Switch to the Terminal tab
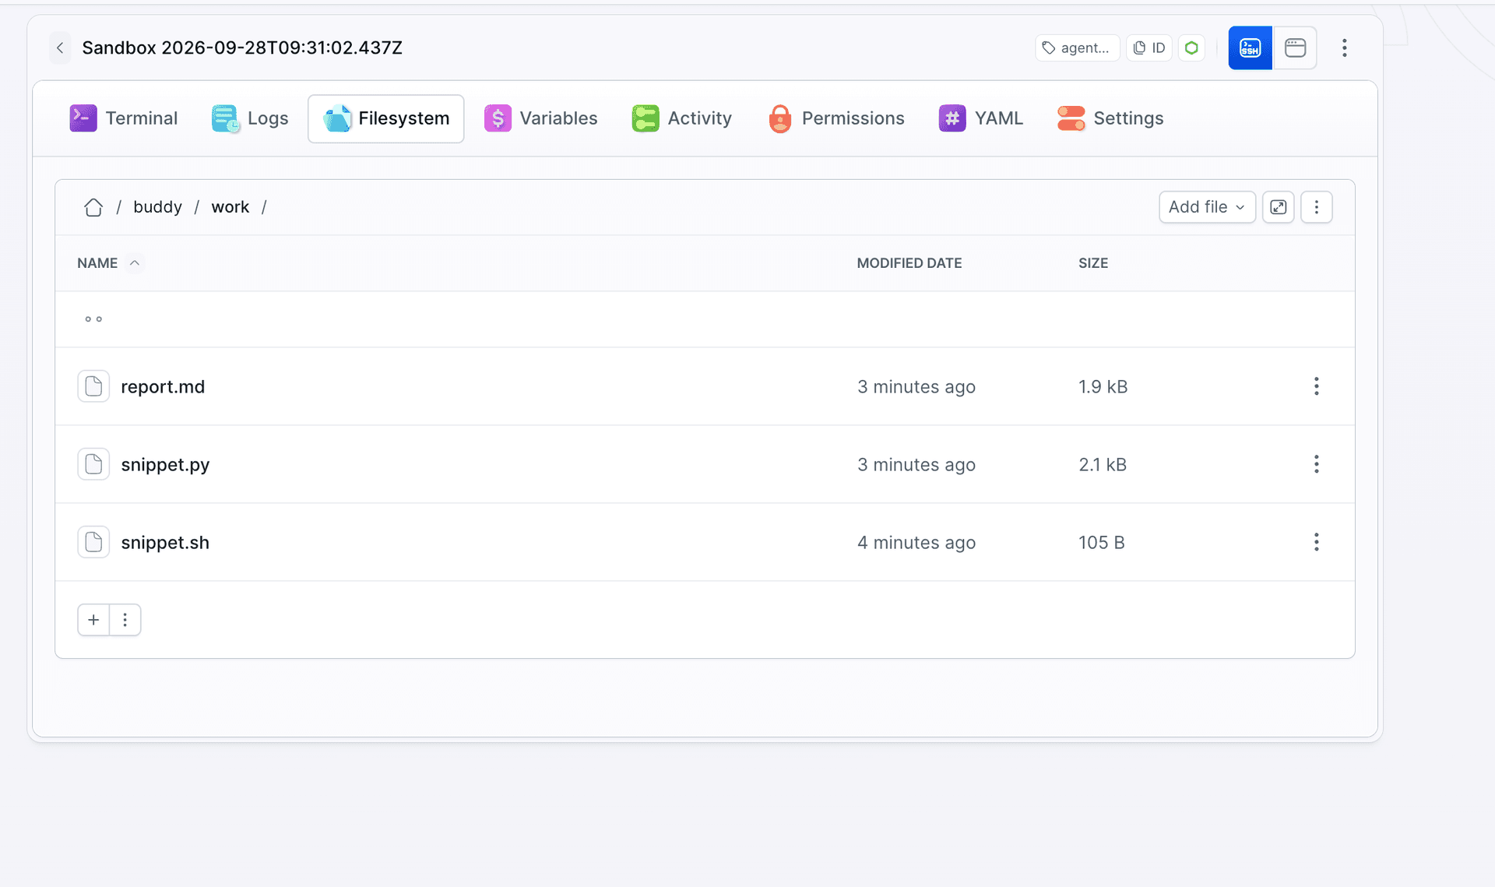The width and height of the screenshot is (1495, 887). [x=124, y=118]
